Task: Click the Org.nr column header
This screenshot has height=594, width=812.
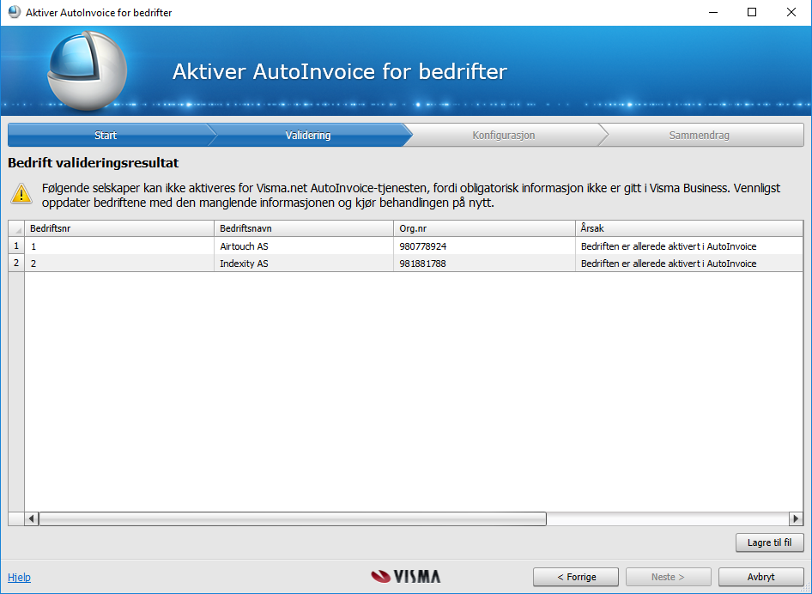Action: click(x=484, y=228)
